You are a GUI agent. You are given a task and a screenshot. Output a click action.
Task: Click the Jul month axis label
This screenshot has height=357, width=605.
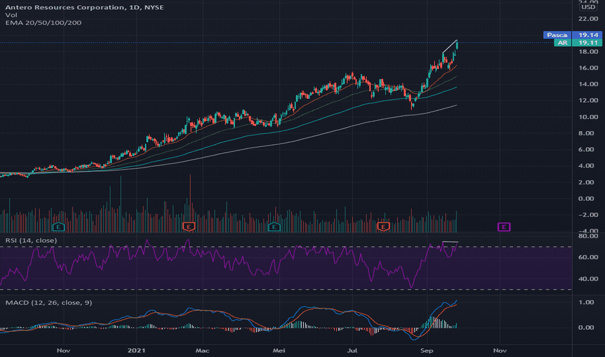(x=352, y=351)
